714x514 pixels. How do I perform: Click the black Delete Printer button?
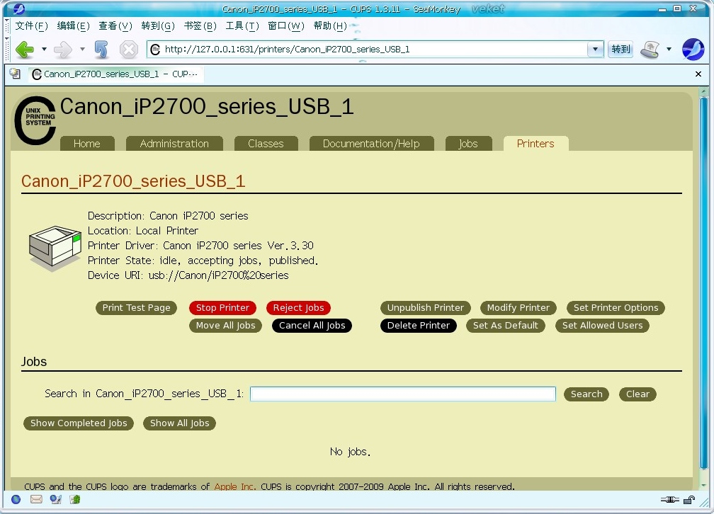pos(419,326)
